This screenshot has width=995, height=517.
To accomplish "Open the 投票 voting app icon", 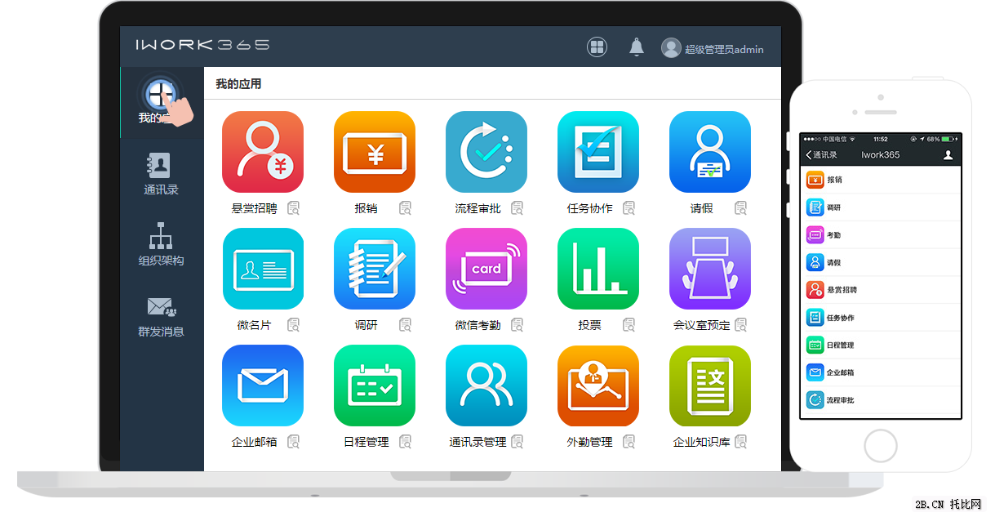I will click(x=598, y=270).
